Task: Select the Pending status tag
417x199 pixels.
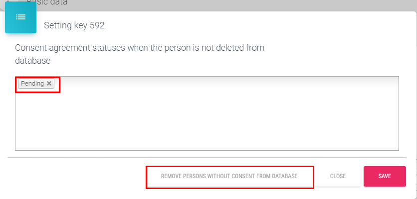Action: (32, 84)
